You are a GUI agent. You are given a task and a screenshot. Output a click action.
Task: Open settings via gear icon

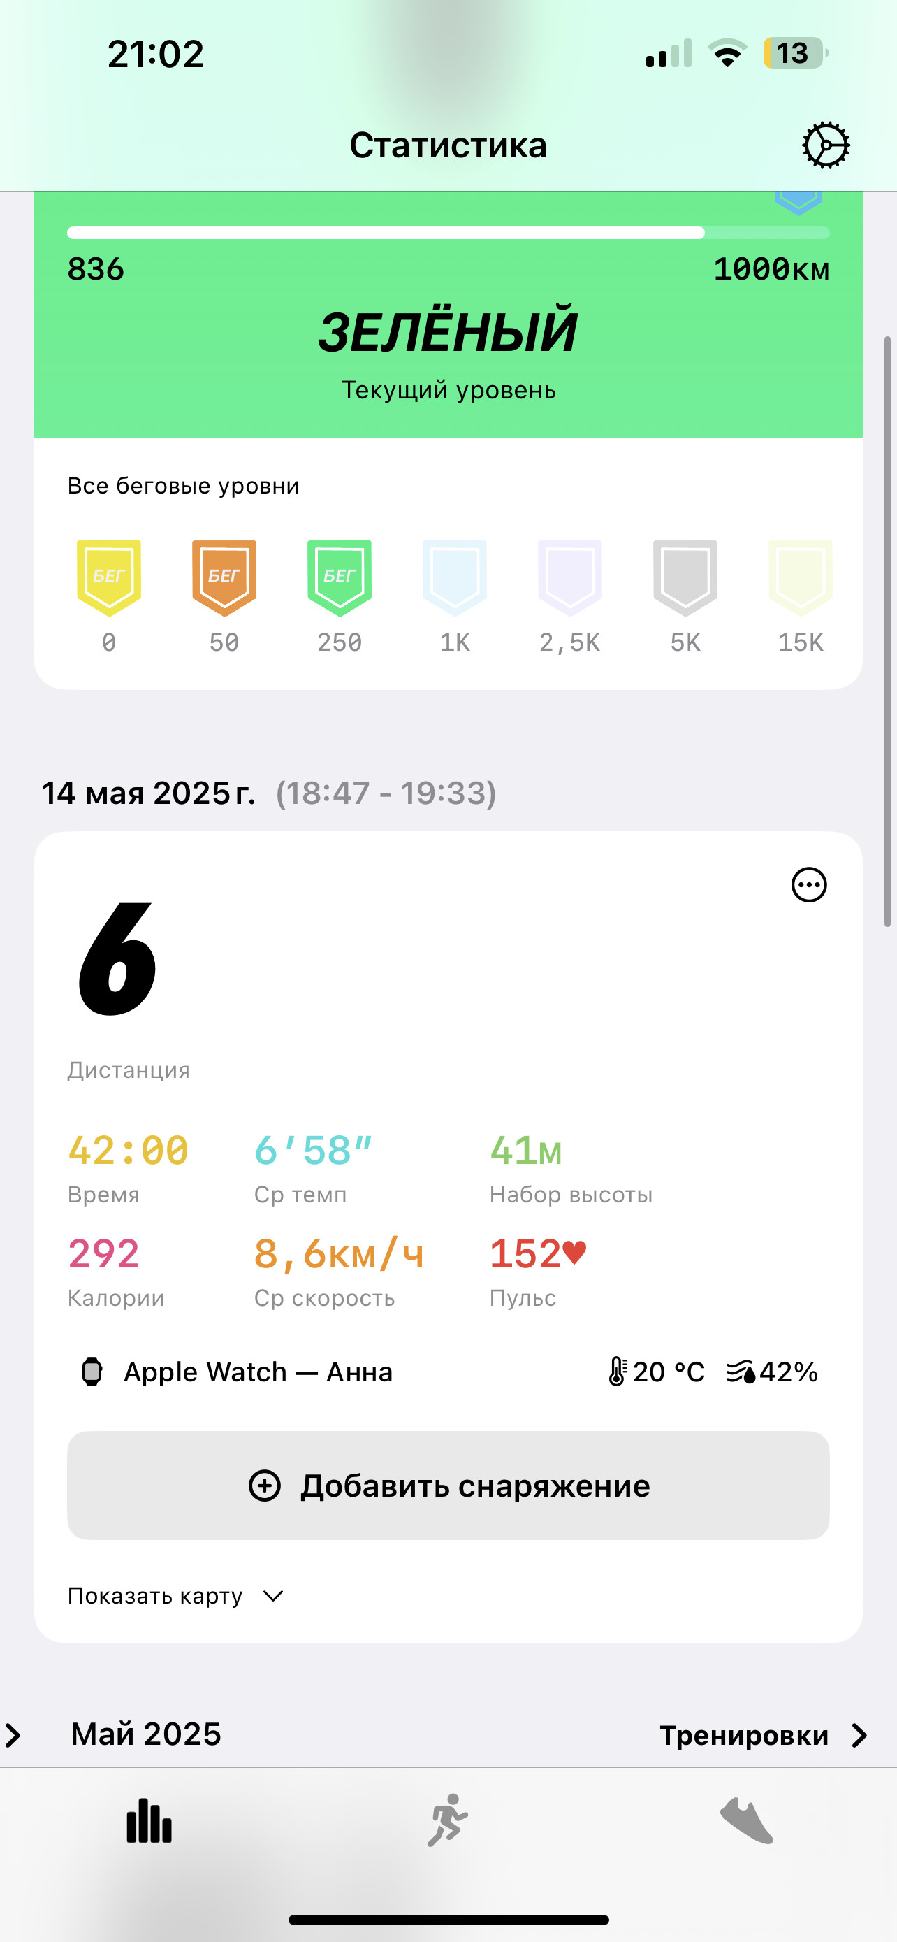pyautogui.click(x=826, y=145)
